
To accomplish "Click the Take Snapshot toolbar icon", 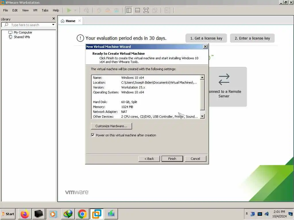I will click(99, 10).
